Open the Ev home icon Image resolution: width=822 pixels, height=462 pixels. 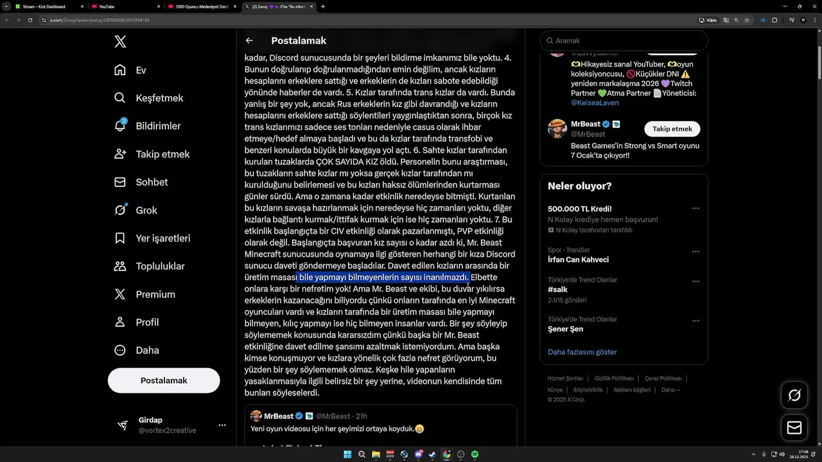coord(120,70)
